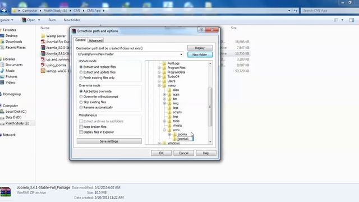This screenshot has width=359, height=202.
Task: Open Music library in sidebar
Action: tap(10, 71)
